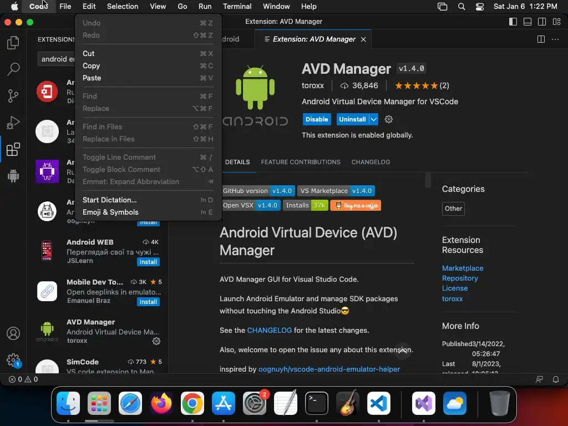Open Terminal from the dock
568x426 pixels.
pyautogui.click(x=317, y=403)
